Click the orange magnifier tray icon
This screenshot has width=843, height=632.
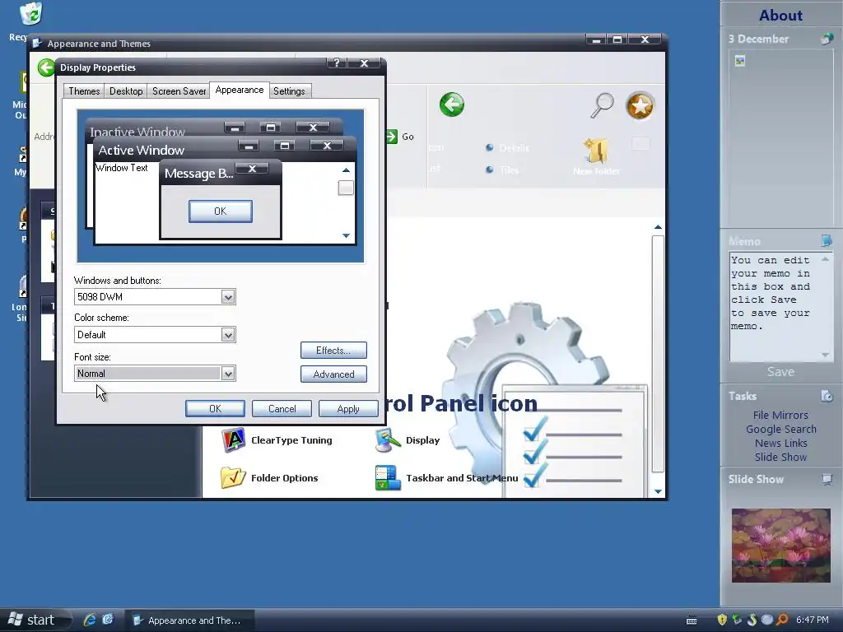782,620
